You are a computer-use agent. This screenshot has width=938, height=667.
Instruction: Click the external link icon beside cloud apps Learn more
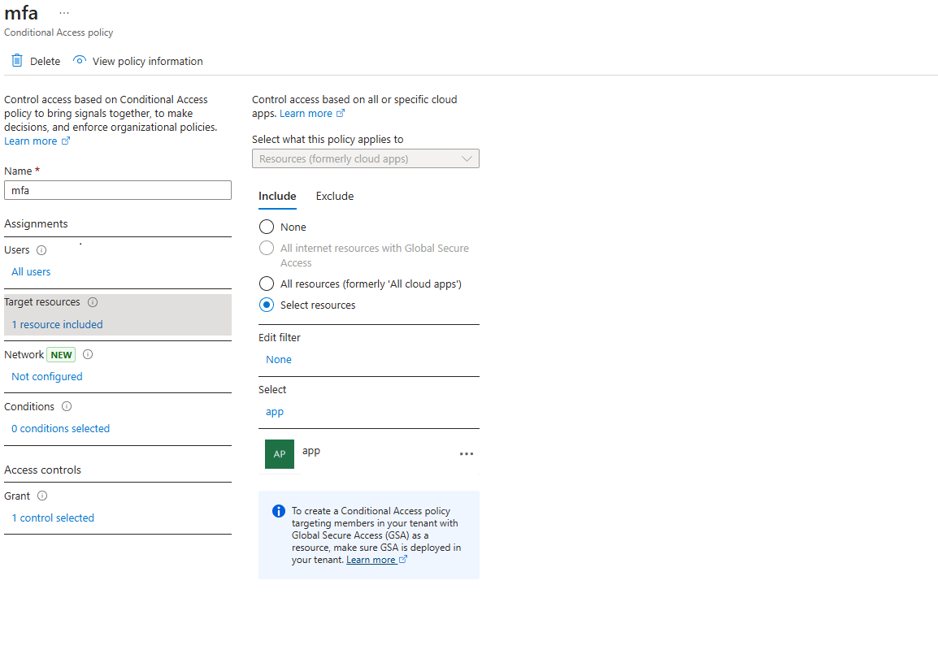(341, 113)
